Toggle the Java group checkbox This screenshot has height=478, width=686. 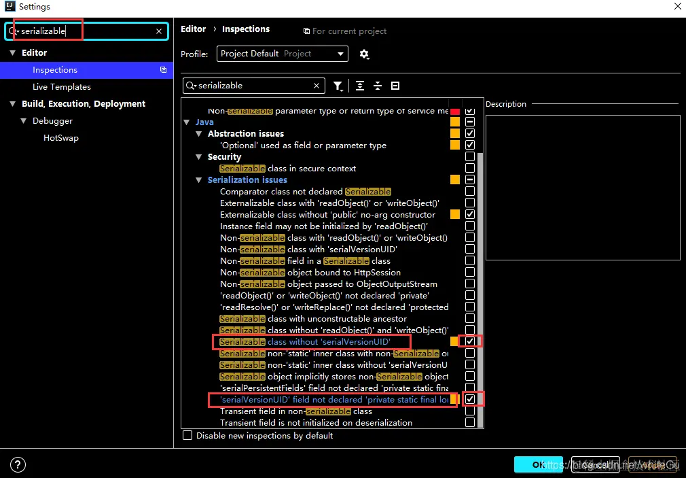point(470,122)
